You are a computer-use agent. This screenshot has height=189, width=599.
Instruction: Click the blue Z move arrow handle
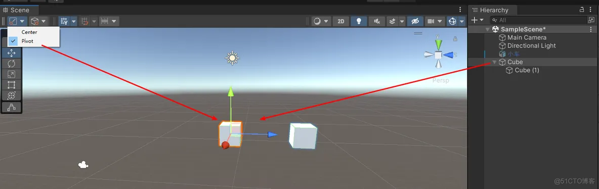272,134
